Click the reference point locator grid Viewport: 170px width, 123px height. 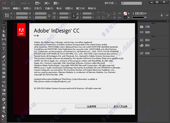[x=7, y=15]
